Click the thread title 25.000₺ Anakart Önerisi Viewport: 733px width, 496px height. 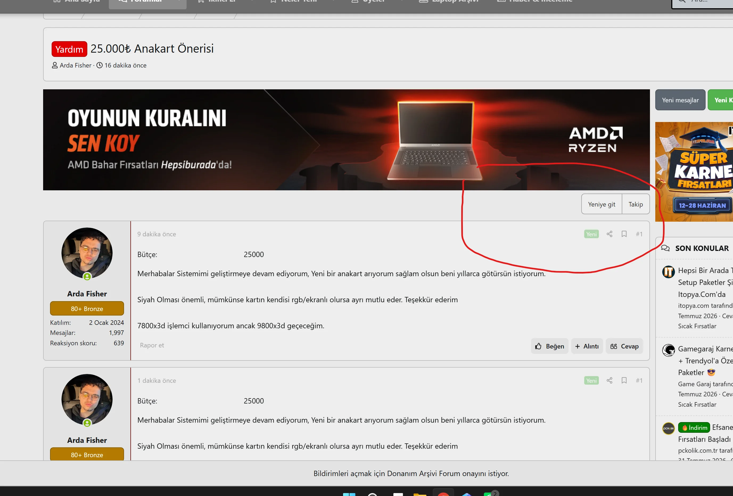pos(152,48)
